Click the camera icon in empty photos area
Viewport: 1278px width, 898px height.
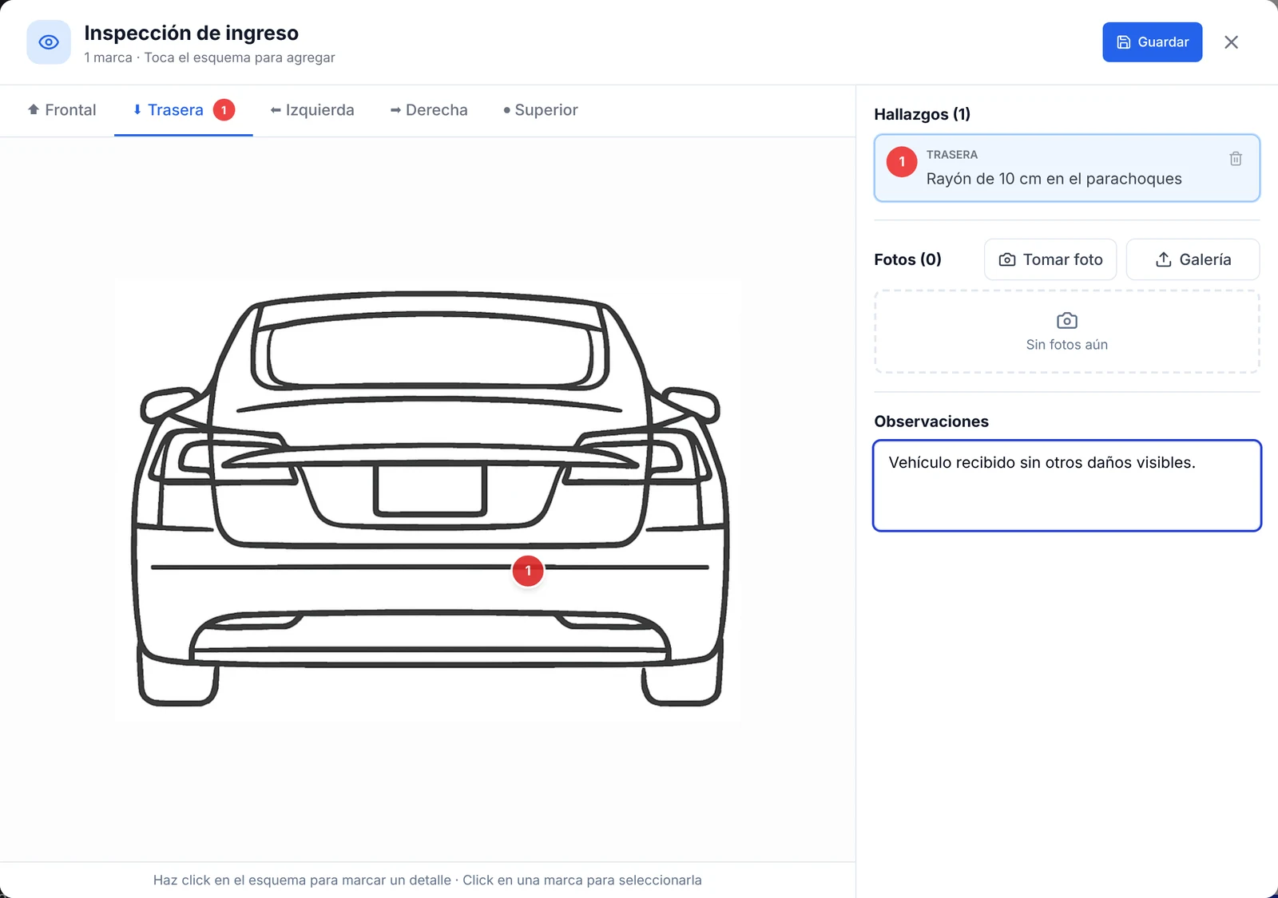click(1067, 321)
